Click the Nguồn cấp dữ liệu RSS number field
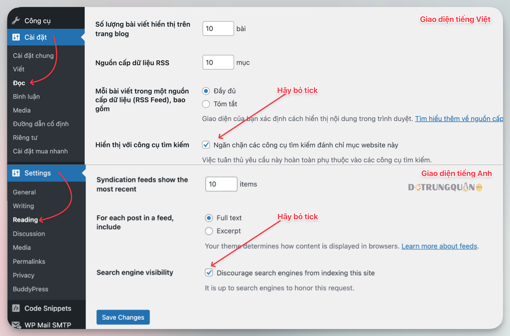This screenshot has width=510, height=336. 218,62
